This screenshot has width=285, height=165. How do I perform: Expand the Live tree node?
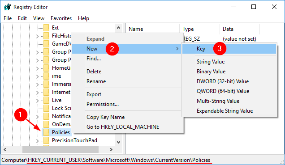[x=38, y=101]
